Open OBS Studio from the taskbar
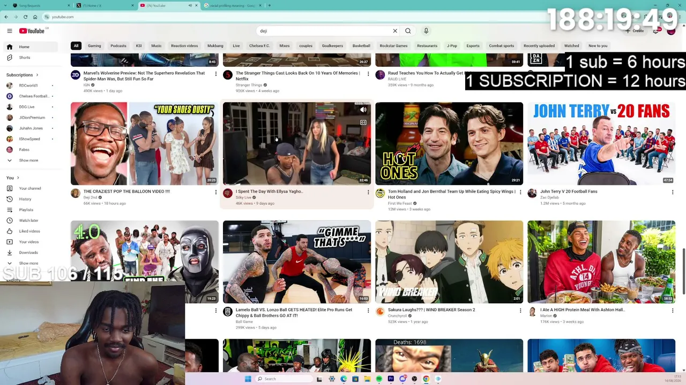Image resolution: width=686 pixels, height=385 pixels. coord(414,379)
